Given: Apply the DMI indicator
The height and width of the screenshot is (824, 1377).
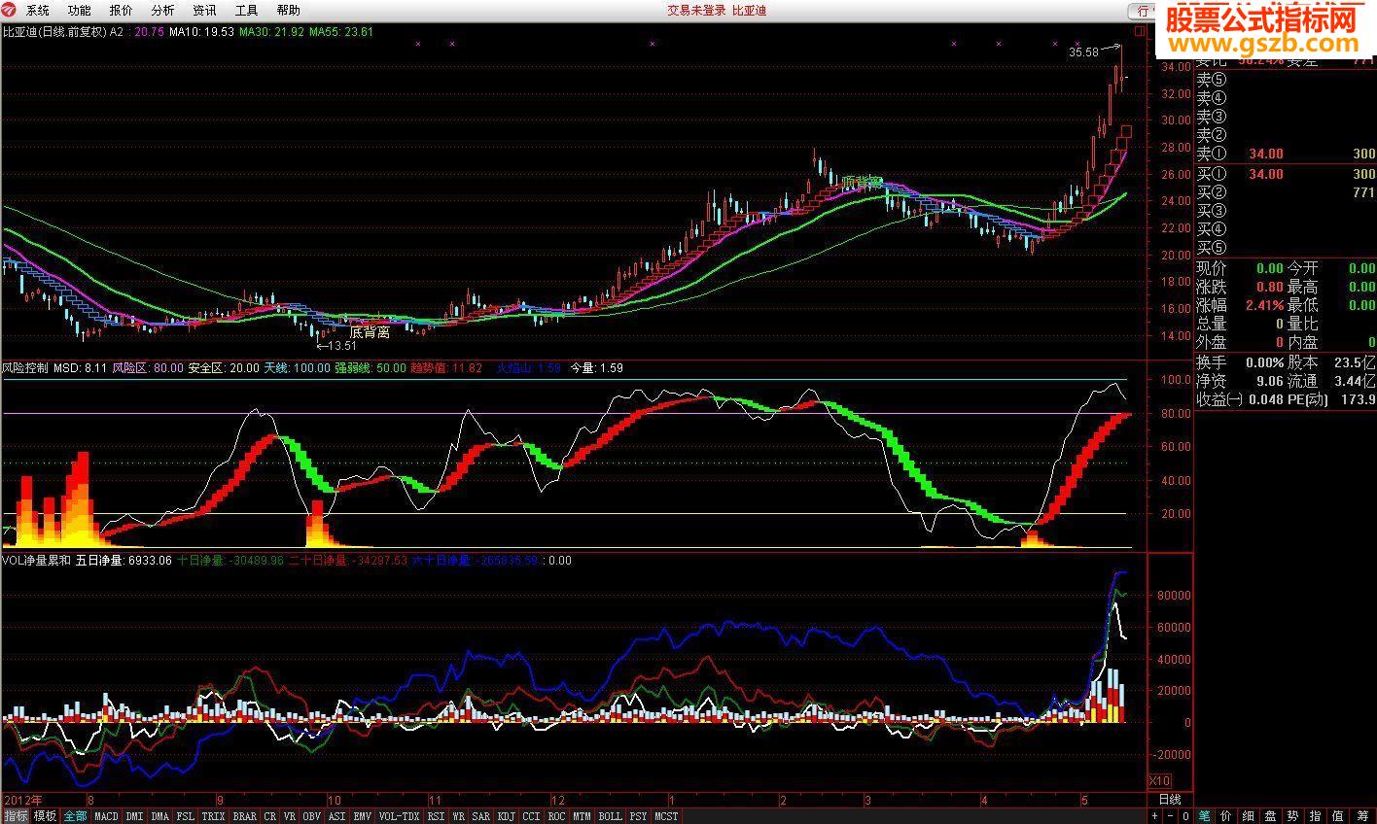Looking at the screenshot, I should pyautogui.click(x=134, y=816).
